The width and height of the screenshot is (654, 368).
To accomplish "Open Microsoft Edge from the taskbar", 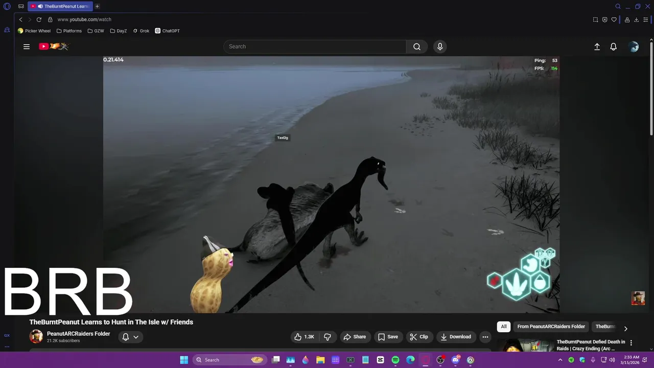I will click(x=410, y=360).
